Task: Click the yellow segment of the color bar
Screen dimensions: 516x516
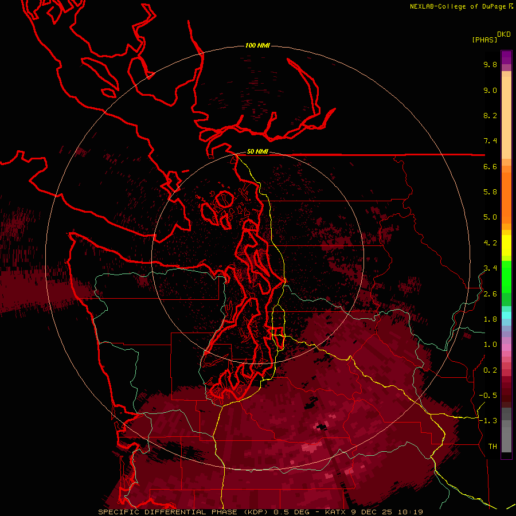Action: tap(506, 245)
